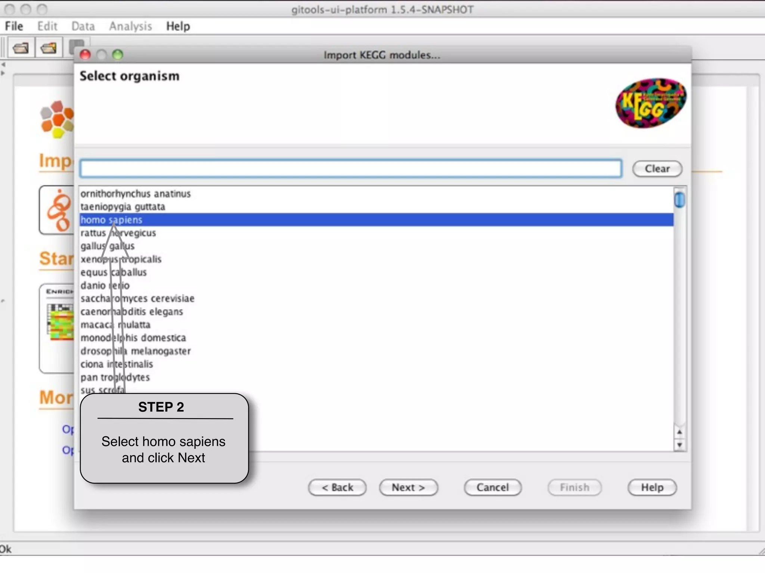Viewport: 765px width, 573px height.
Task: Click the second open-folder toolbar icon
Action: 49,48
